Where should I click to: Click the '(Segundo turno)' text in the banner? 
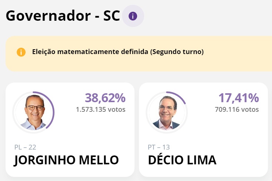pos(177,52)
